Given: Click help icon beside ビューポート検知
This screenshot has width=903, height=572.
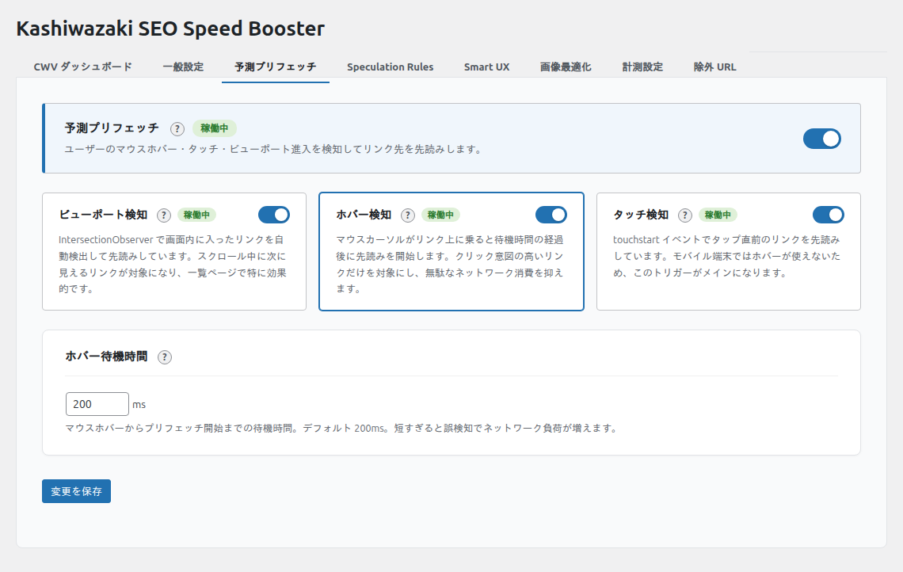Looking at the screenshot, I should [164, 215].
